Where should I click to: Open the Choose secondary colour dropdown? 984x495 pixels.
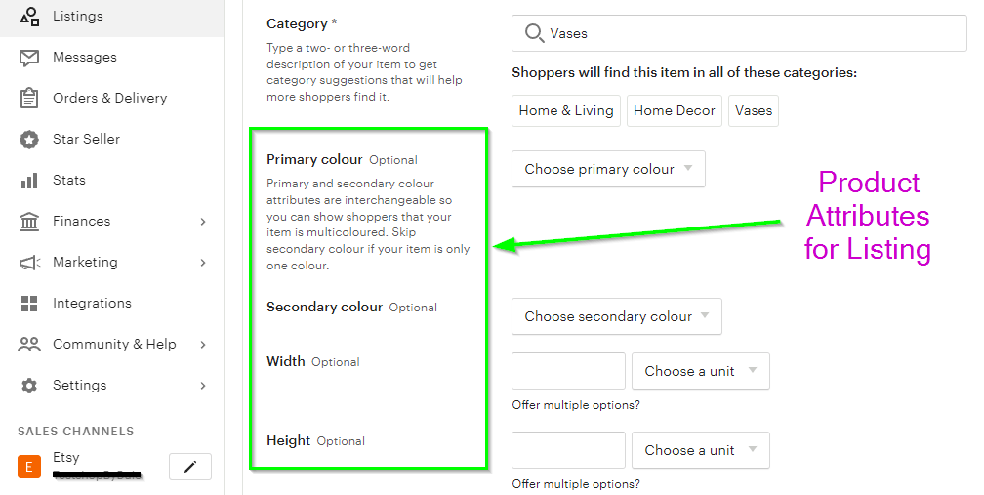coord(616,316)
